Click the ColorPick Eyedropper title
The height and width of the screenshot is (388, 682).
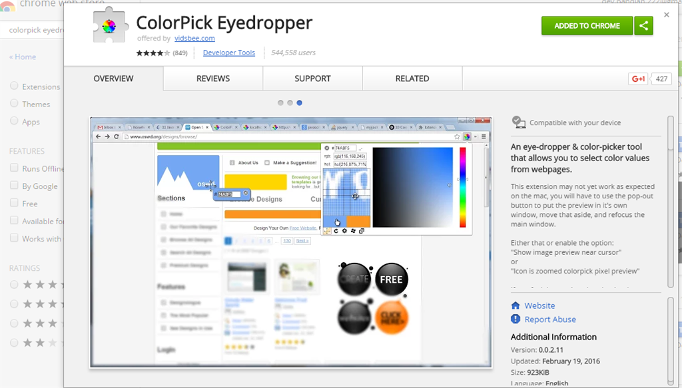(224, 23)
